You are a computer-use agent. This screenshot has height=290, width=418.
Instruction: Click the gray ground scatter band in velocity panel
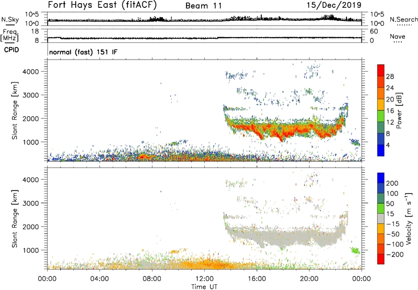point(285,236)
